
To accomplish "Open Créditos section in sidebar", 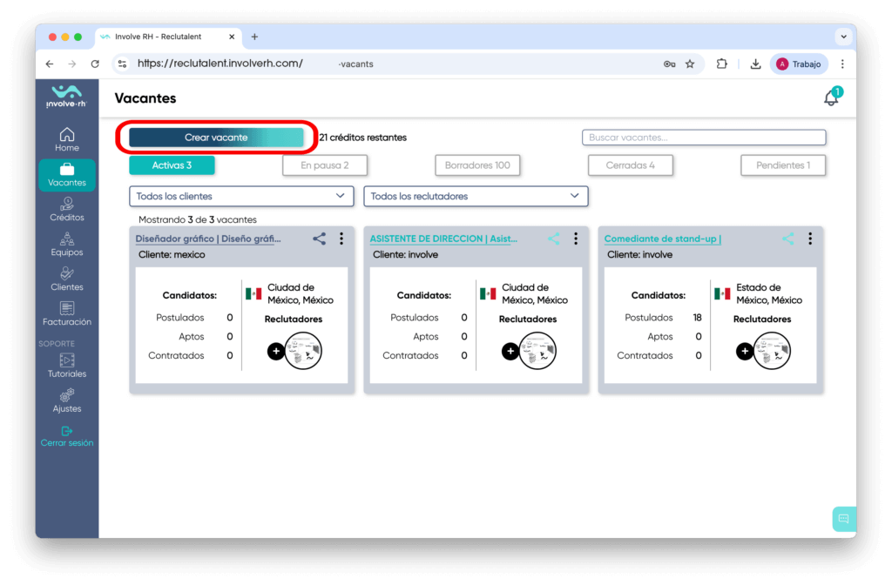I will click(x=67, y=209).
